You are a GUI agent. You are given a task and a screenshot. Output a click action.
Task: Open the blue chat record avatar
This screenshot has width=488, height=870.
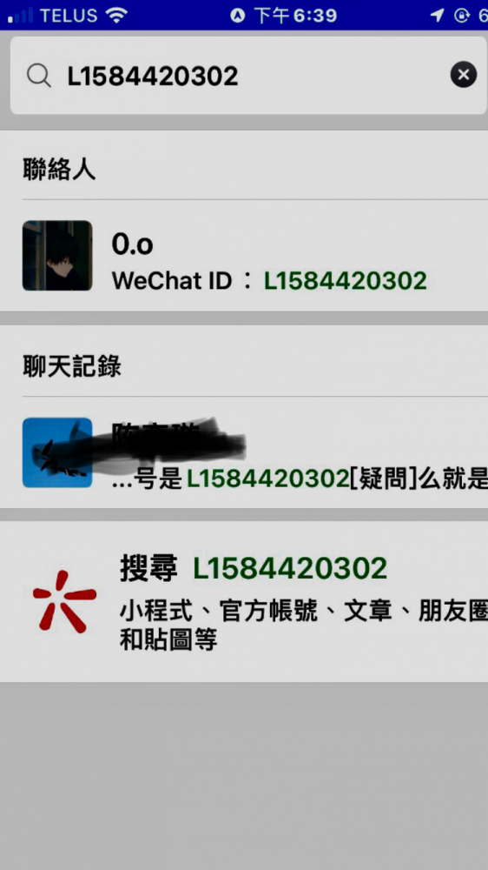[57, 452]
